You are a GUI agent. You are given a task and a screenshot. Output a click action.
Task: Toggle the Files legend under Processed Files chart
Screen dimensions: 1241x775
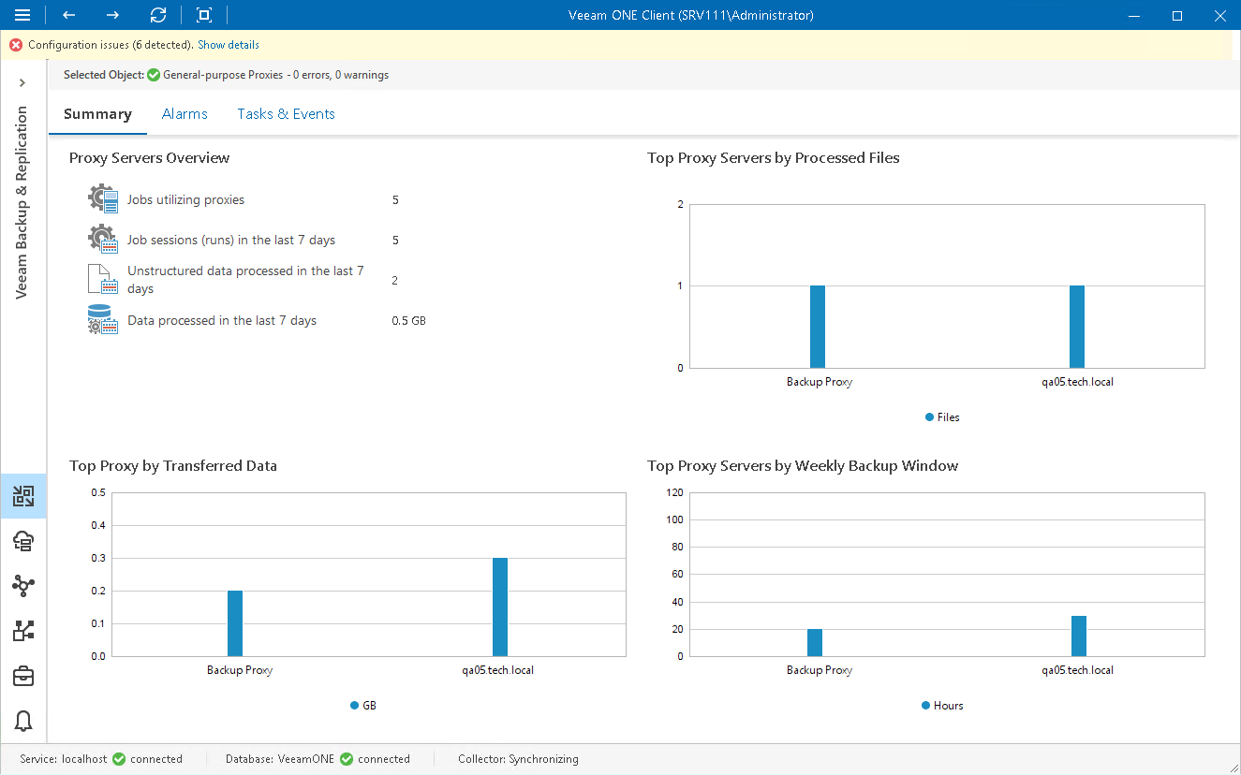click(x=942, y=417)
